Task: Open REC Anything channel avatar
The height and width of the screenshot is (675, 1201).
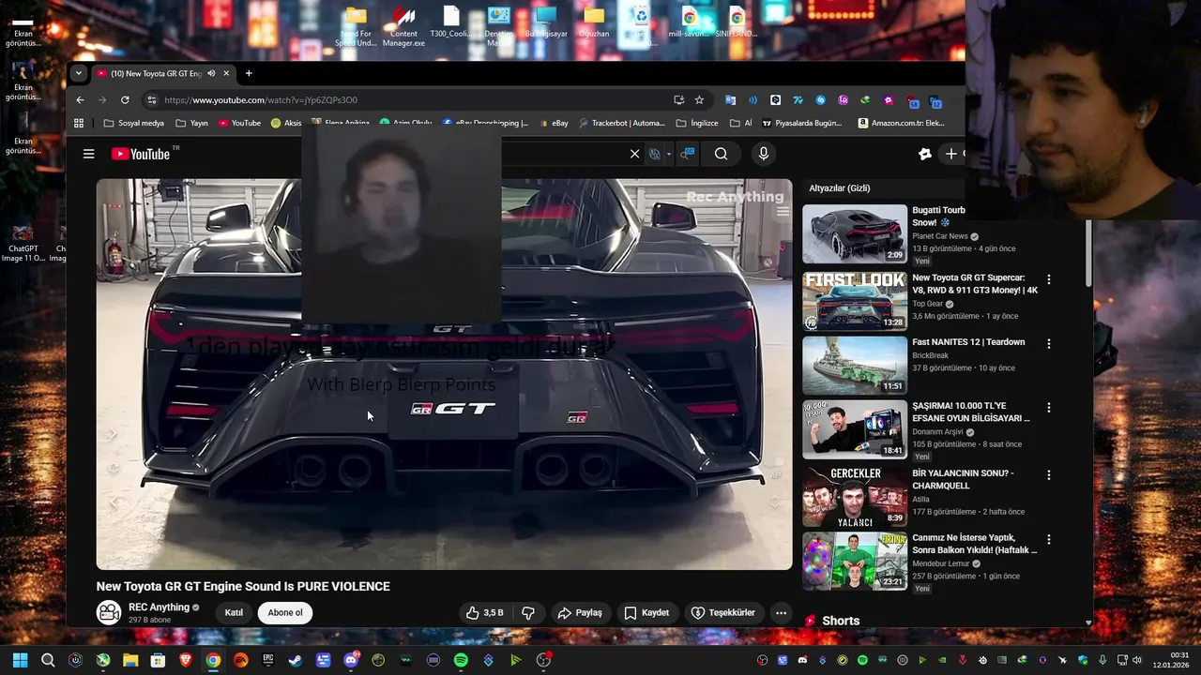Action: point(109,612)
